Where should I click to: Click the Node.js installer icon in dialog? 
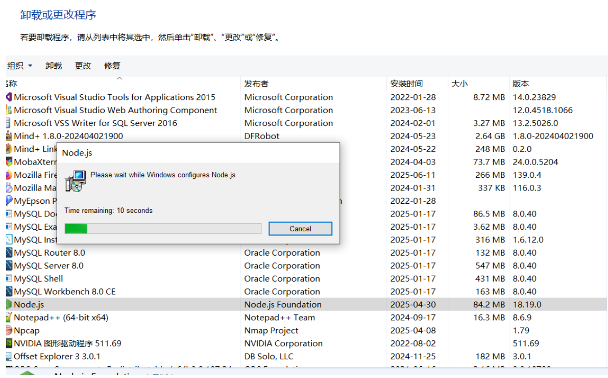75,181
